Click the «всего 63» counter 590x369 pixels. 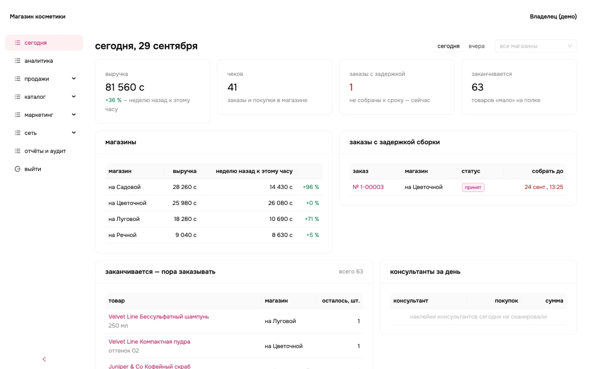351,272
